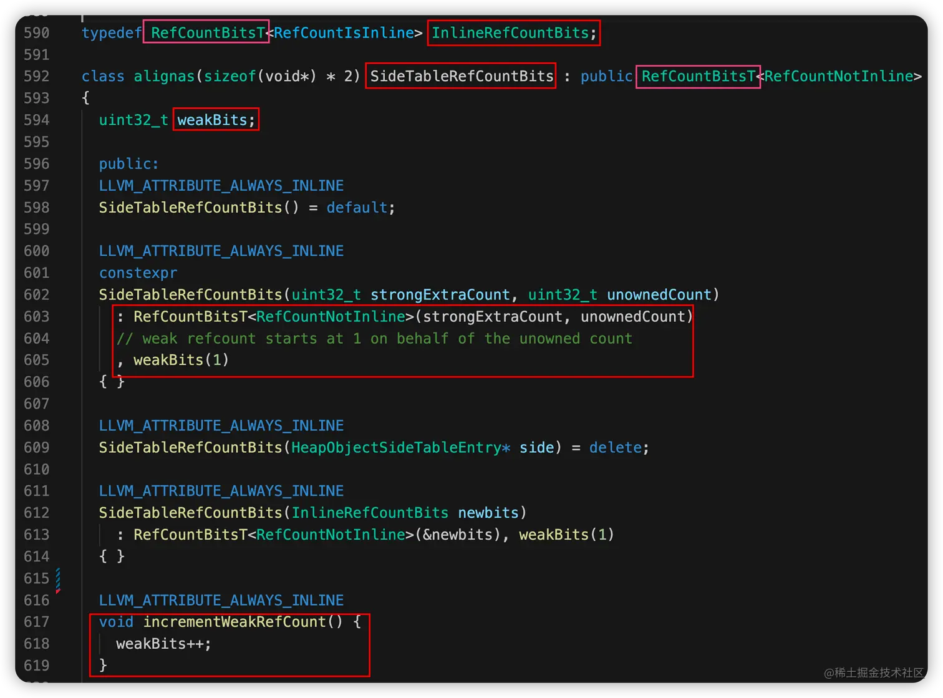This screenshot has width=943, height=698.
Task: Click the pink-boxed RefCountBitsT base class on line 592
Action: (x=697, y=76)
